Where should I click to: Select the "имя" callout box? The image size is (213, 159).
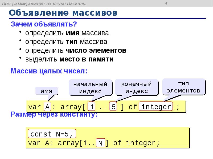point(47,91)
